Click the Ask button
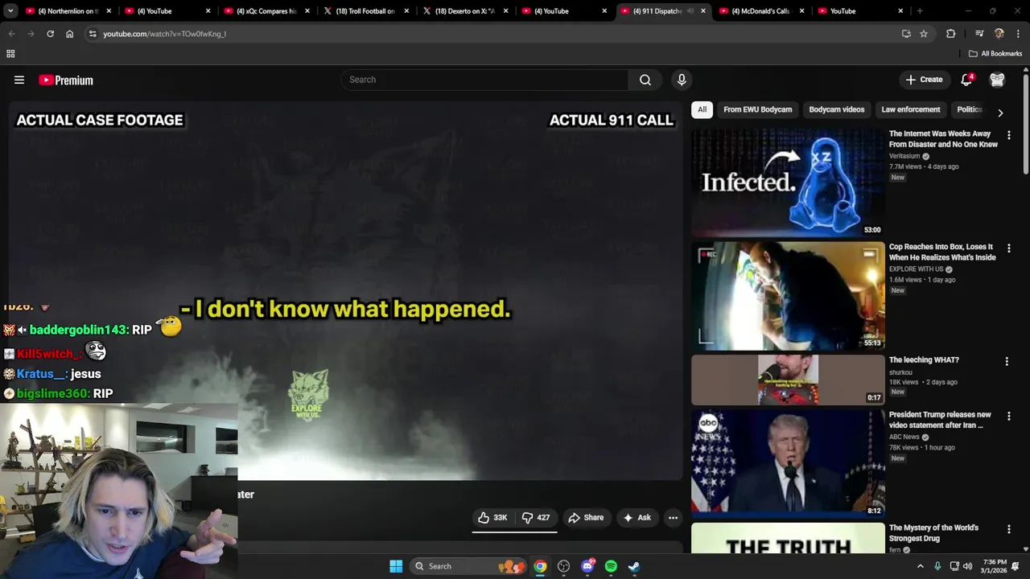The height and width of the screenshot is (579, 1030). tap(637, 518)
